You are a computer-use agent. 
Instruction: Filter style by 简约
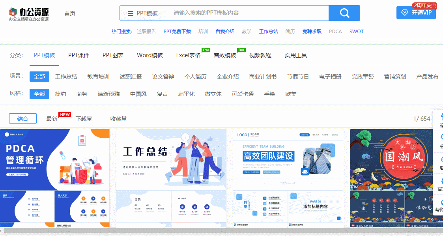pos(60,94)
